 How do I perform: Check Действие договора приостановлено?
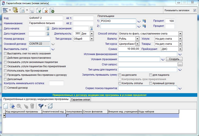(x=5, y=58)
